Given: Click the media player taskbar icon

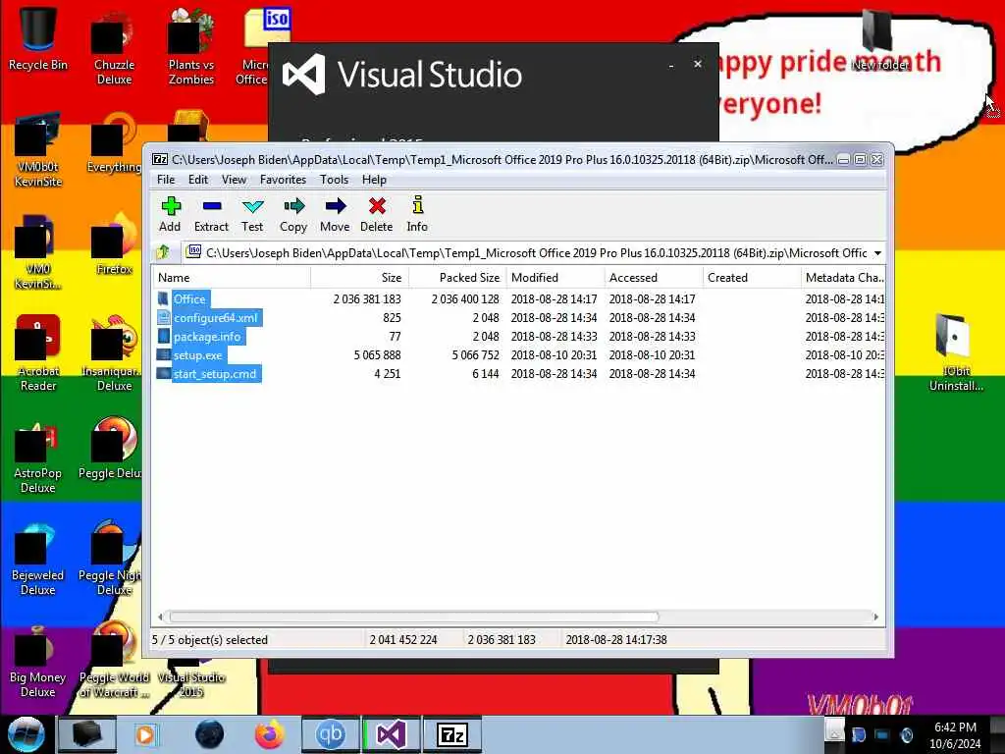Looking at the screenshot, I should coord(146,734).
